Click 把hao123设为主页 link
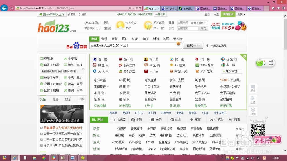 52,14
